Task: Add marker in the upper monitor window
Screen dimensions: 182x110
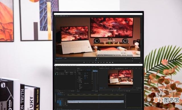Action: pos(84,63)
